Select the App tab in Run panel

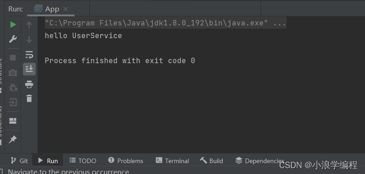coord(51,9)
